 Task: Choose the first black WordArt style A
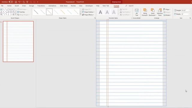click(100, 12)
